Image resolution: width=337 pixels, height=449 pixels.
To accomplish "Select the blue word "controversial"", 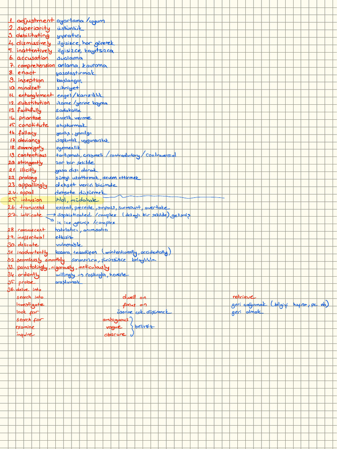I will tap(161, 155).
